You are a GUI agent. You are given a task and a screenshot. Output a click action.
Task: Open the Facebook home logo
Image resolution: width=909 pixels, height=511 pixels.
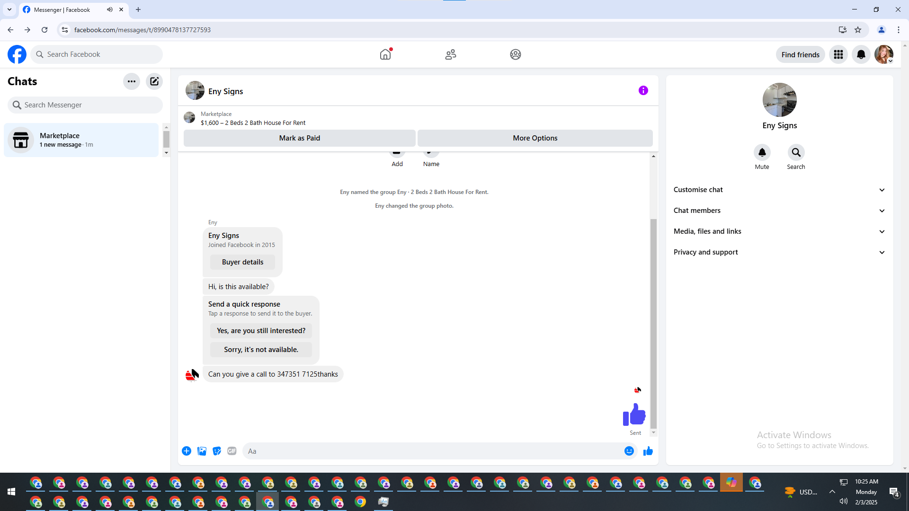pos(17,54)
